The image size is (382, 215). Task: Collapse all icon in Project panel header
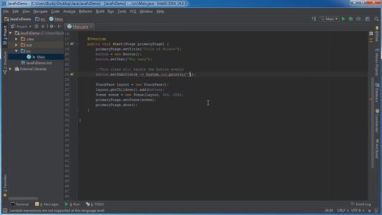click(x=43, y=26)
